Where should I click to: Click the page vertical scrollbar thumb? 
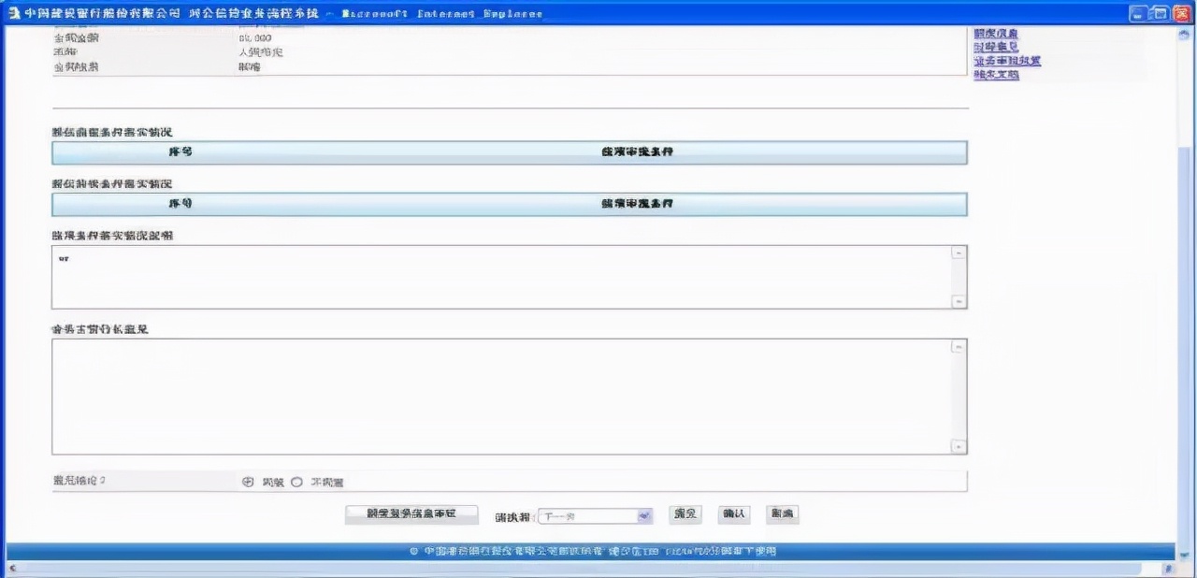(x=1184, y=346)
